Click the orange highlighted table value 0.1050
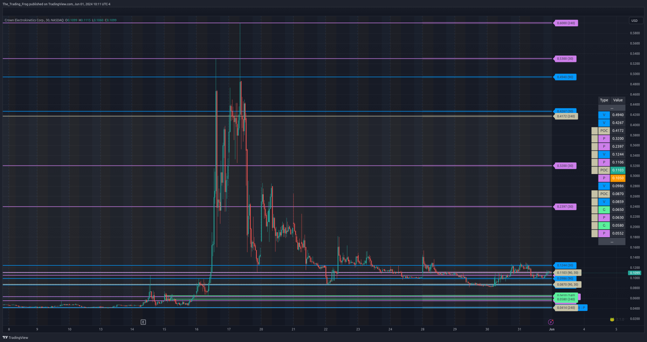The image size is (647, 342). point(618,178)
